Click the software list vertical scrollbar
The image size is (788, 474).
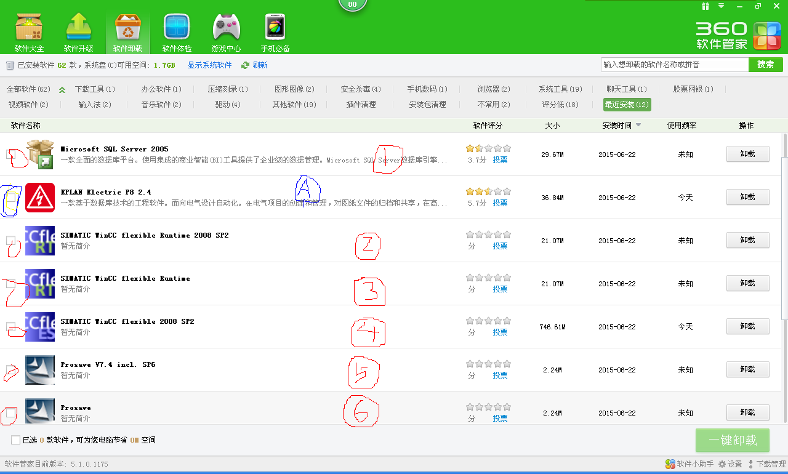click(784, 277)
